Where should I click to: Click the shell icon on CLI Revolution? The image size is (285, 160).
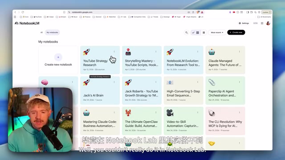[212, 113]
